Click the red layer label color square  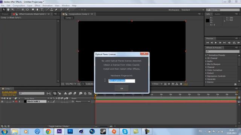(x=16, y=102)
